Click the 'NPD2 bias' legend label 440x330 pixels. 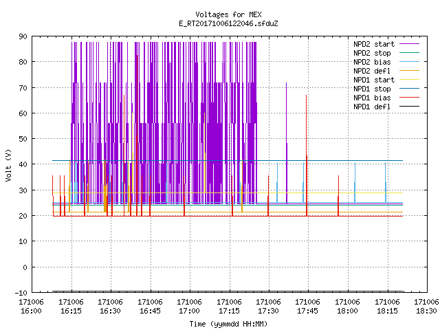[372, 62]
